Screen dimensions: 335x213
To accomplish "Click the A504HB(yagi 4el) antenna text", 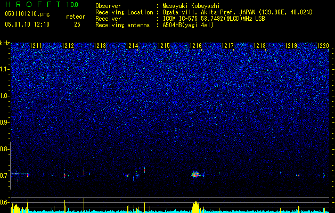I will coord(188,25).
